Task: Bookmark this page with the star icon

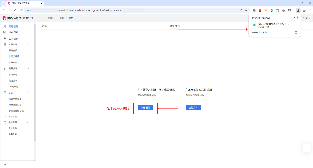Action: point(246,10)
